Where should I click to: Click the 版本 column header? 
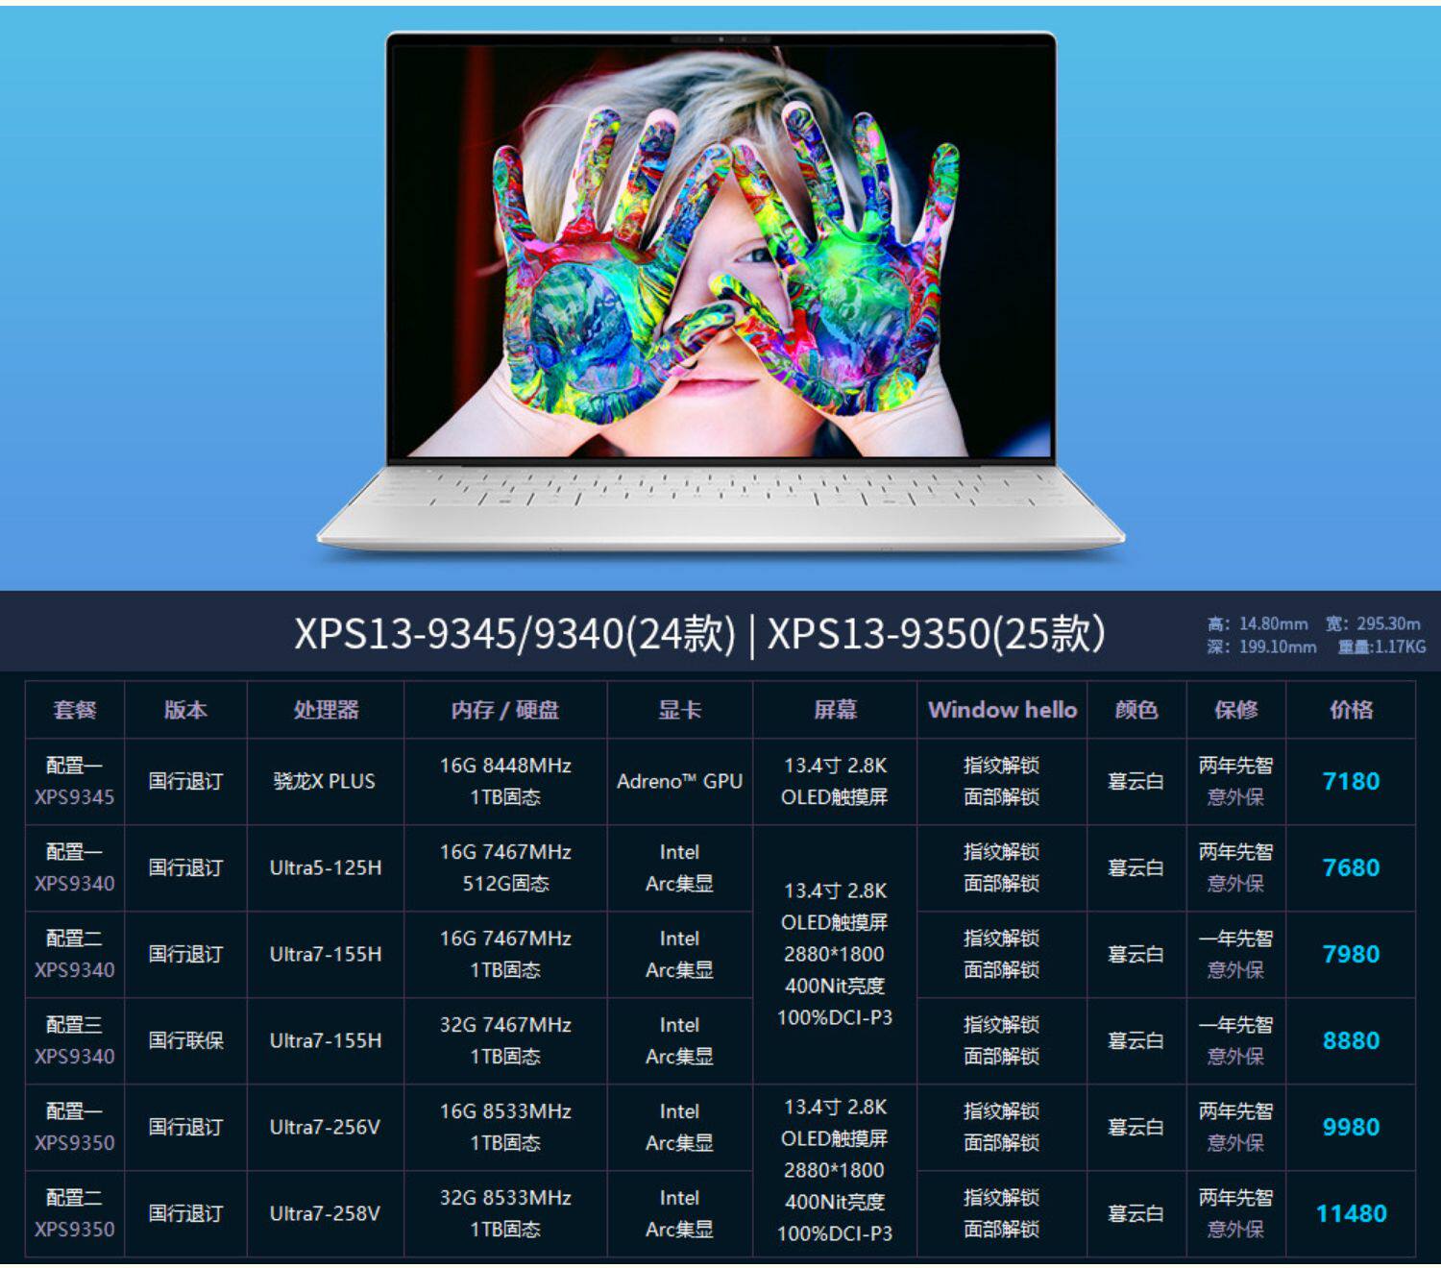[x=185, y=710]
